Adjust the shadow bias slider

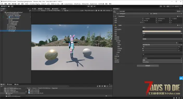(x=160, y=47)
